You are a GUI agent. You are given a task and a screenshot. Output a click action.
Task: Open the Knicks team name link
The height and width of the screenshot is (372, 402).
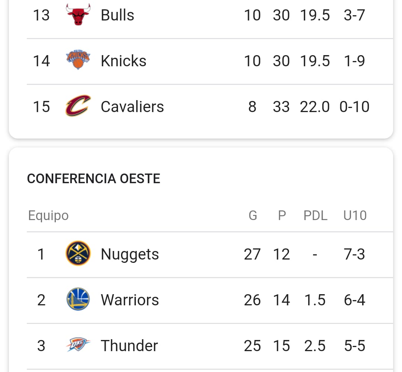pos(124,61)
